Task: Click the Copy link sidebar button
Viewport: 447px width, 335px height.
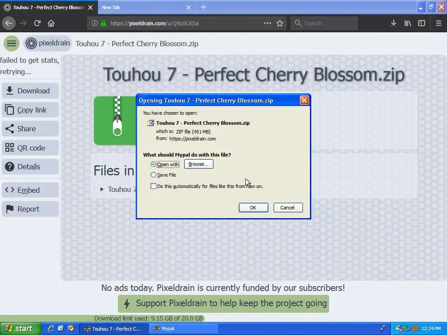Action: (30, 109)
